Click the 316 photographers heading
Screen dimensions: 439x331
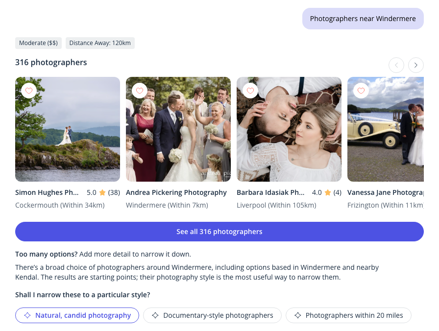tap(51, 62)
